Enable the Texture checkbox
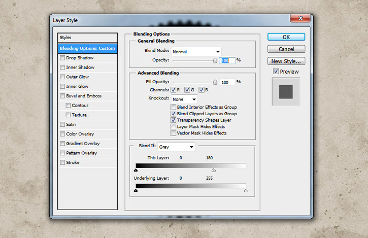 pos(68,115)
